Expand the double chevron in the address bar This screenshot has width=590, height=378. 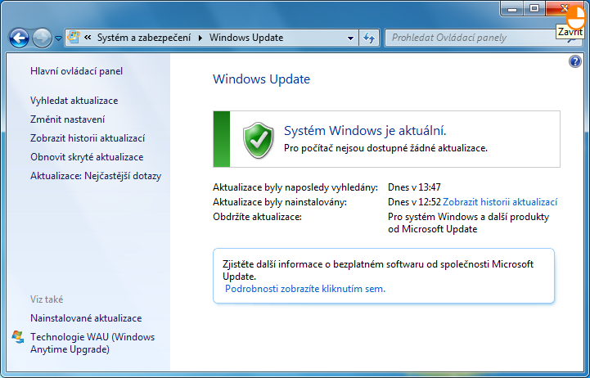tap(88, 38)
